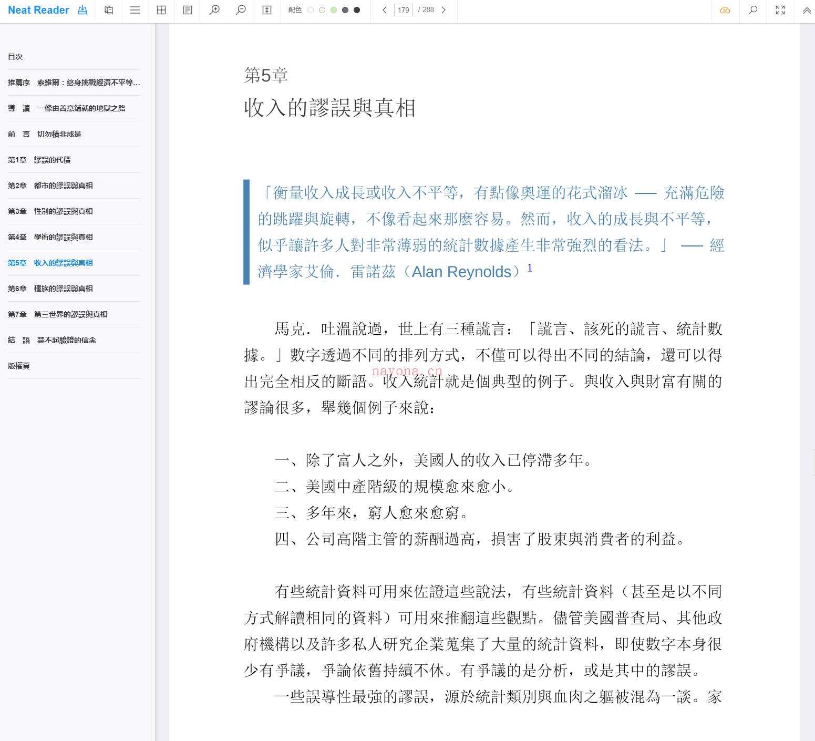Image resolution: width=815 pixels, height=741 pixels.
Task: Zoom out with the magnifier minus icon
Action: click(241, 10)
